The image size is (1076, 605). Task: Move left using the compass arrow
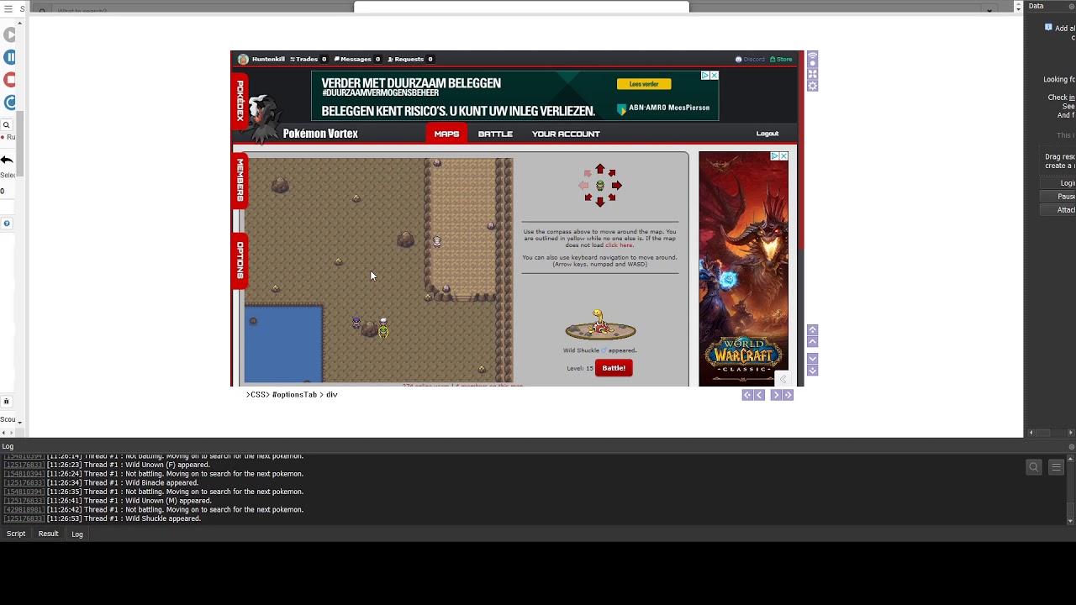coord(583,186)
